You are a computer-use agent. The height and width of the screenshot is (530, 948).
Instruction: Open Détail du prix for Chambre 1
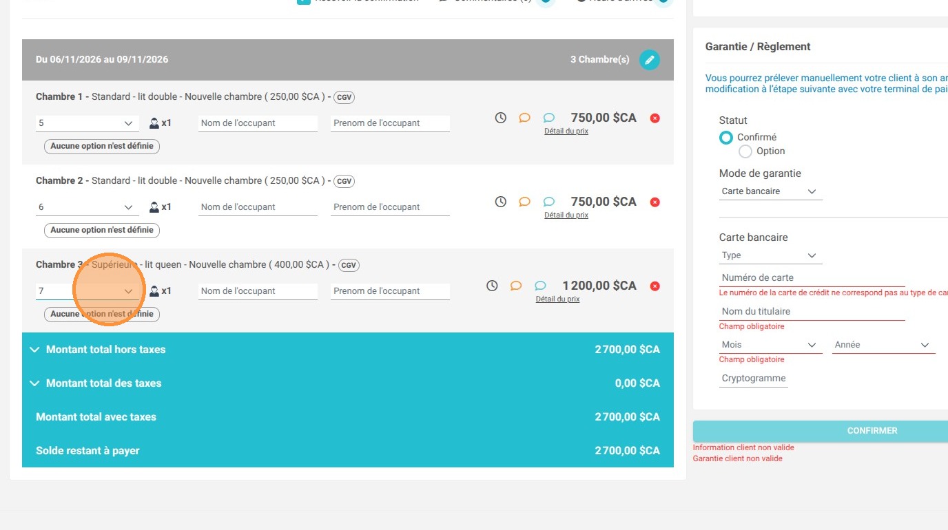[x=566, y=131]
